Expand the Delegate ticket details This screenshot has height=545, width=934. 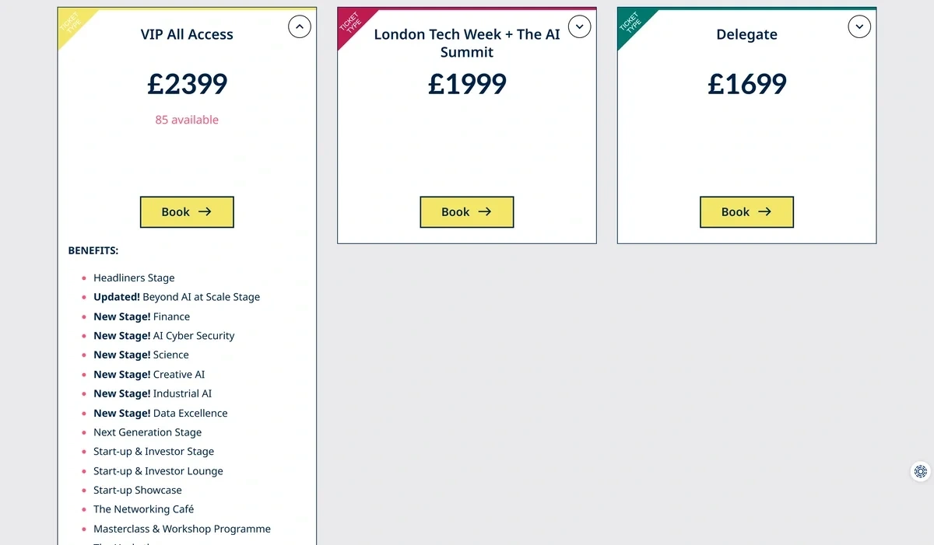pos(859,26)
